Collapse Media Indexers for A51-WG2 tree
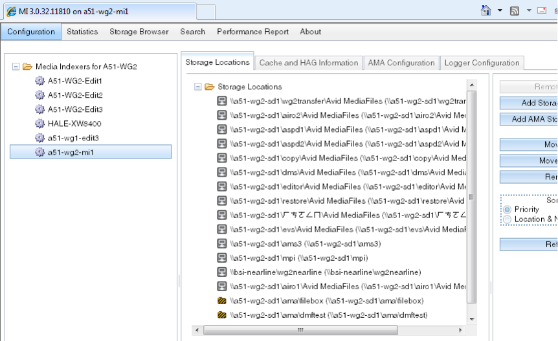This screenshot has height=341, width=558. pos(16,67)
